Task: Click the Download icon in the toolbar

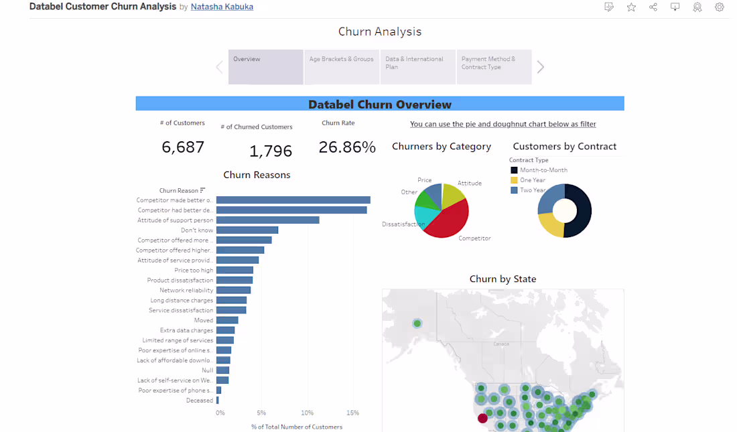Action: pos(675,7)
